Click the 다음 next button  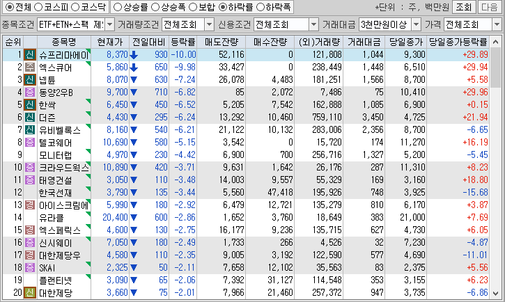point(490,7)
